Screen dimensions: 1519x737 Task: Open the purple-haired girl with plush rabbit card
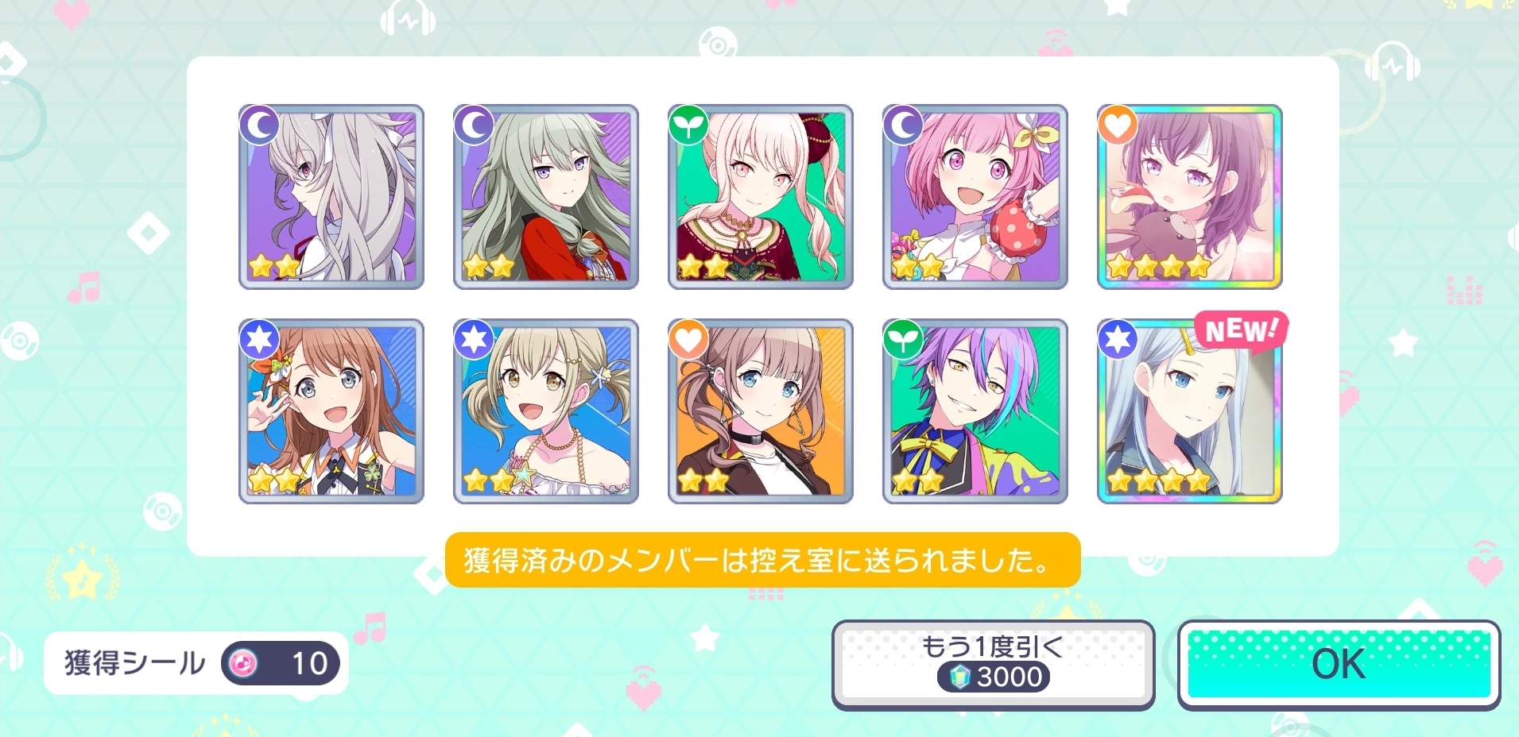(x=1189, y=197)
